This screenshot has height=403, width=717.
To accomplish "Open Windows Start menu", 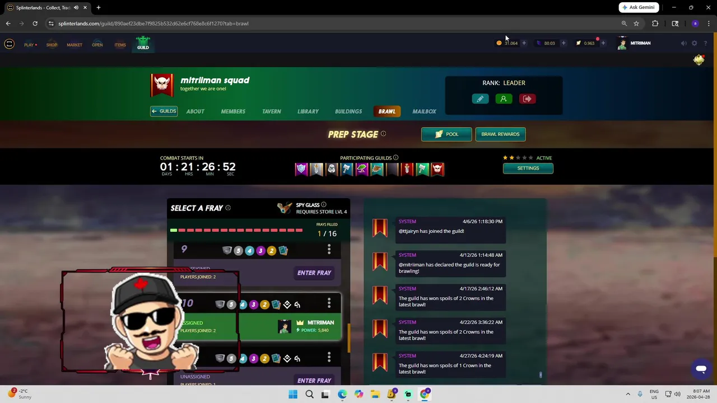I will tap(293, 394).
